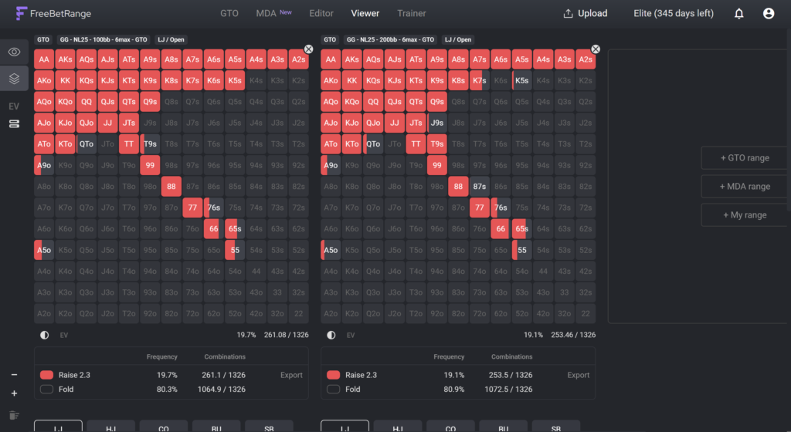This screenshot has height=432, width=791.
Task: Open the user account profile icon
Action: (769, 14)
